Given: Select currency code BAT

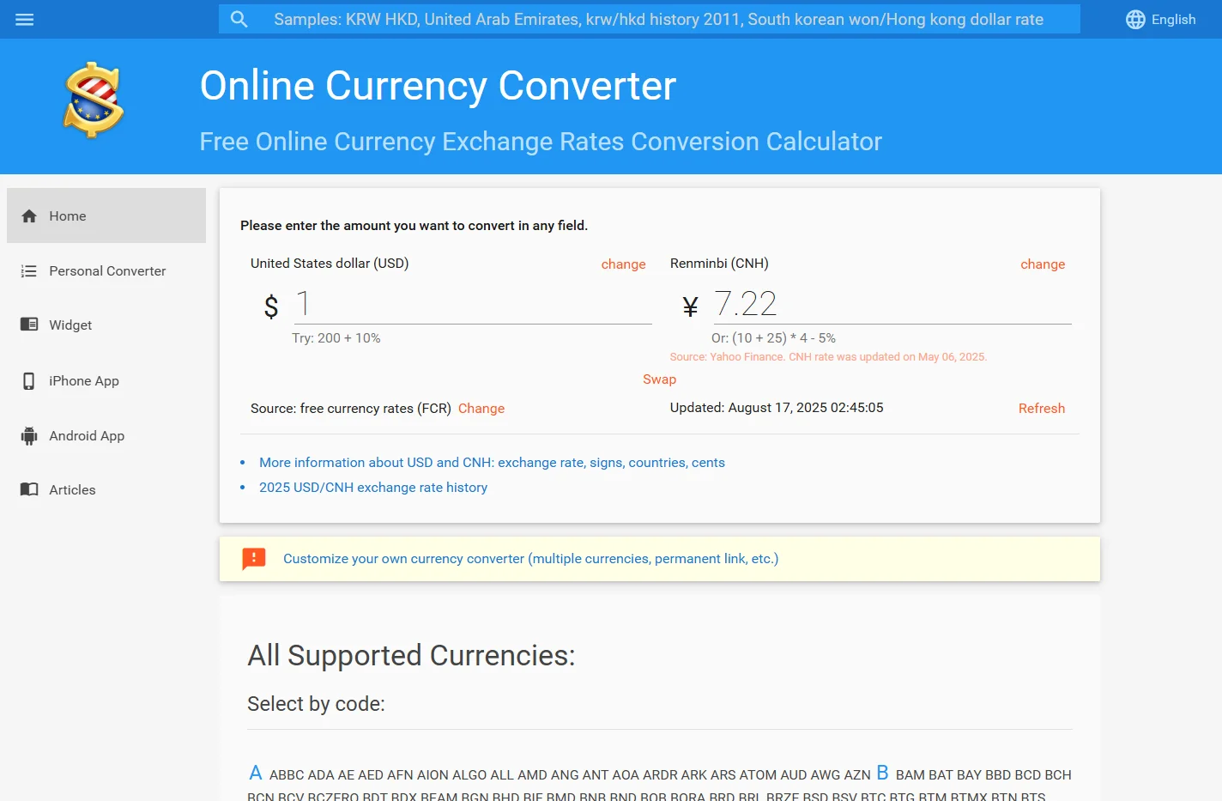Looking at the screenshot, I should click(x=941, y=775).
